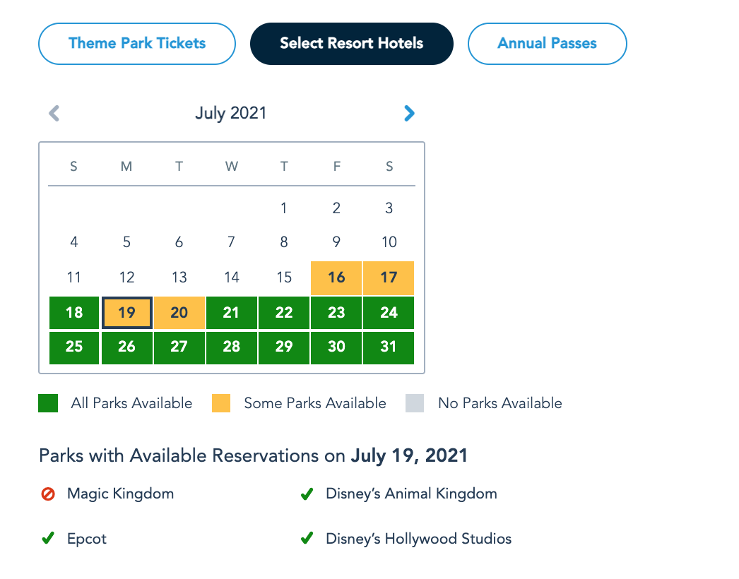This screenshot has height=579, width=739.
Task: Click the gray No Parks Available swatch
Action: click(415, 403)
